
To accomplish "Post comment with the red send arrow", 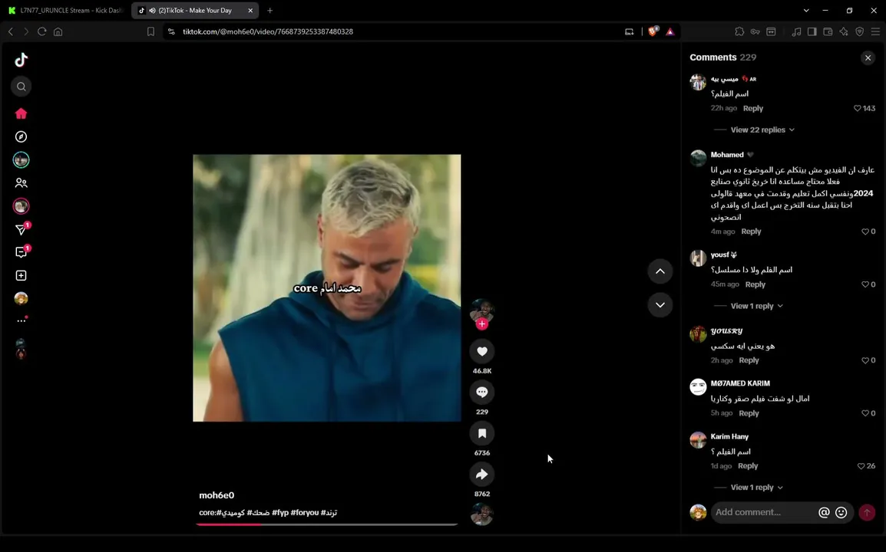I will [x=867, y=512].
